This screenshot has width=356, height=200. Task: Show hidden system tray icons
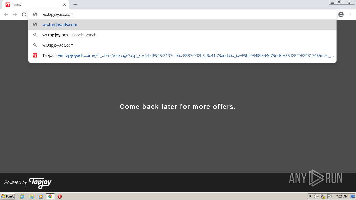(310, 196)
